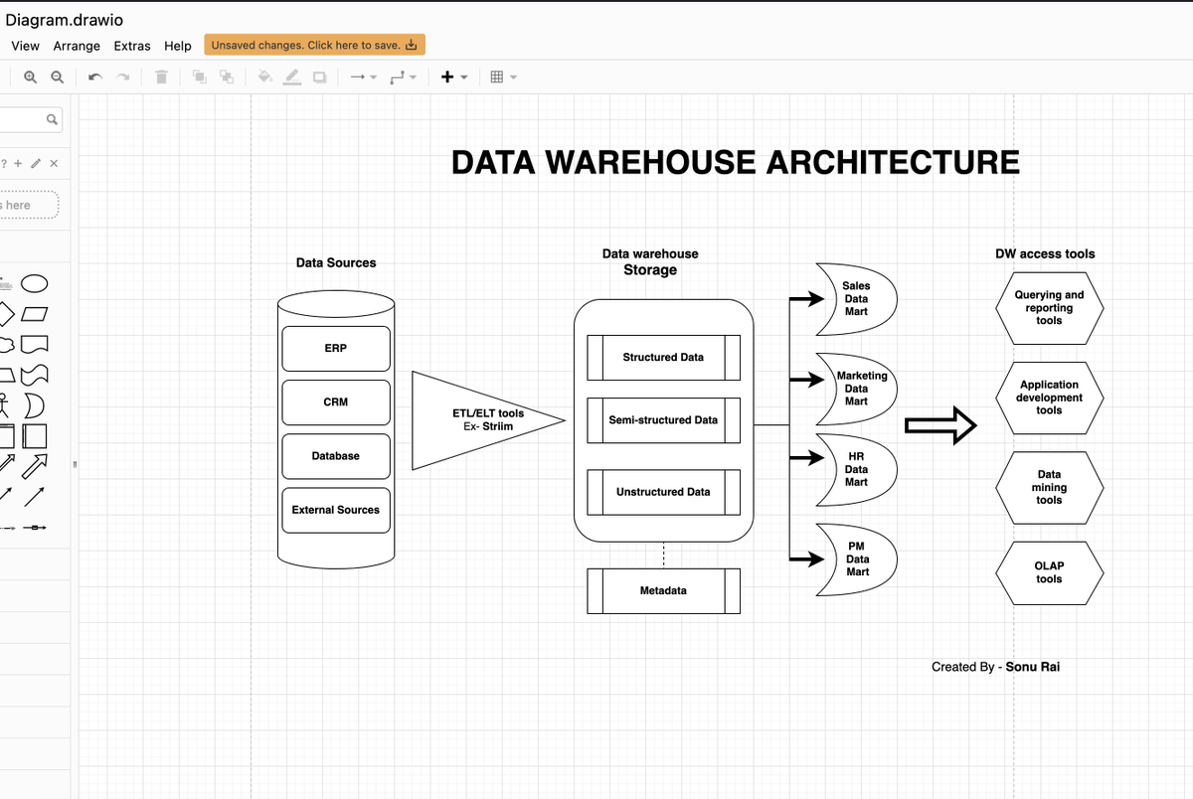Select the ETL/ELT tools triangle shape
Viewport: 1193px width, 799px height.
488,420
